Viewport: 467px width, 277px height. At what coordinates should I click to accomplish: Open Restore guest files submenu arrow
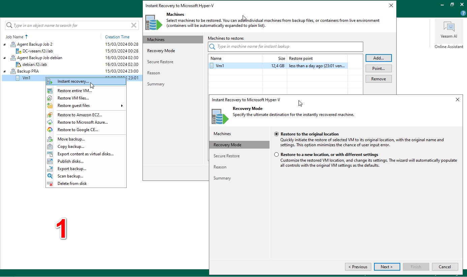point(122,106)
